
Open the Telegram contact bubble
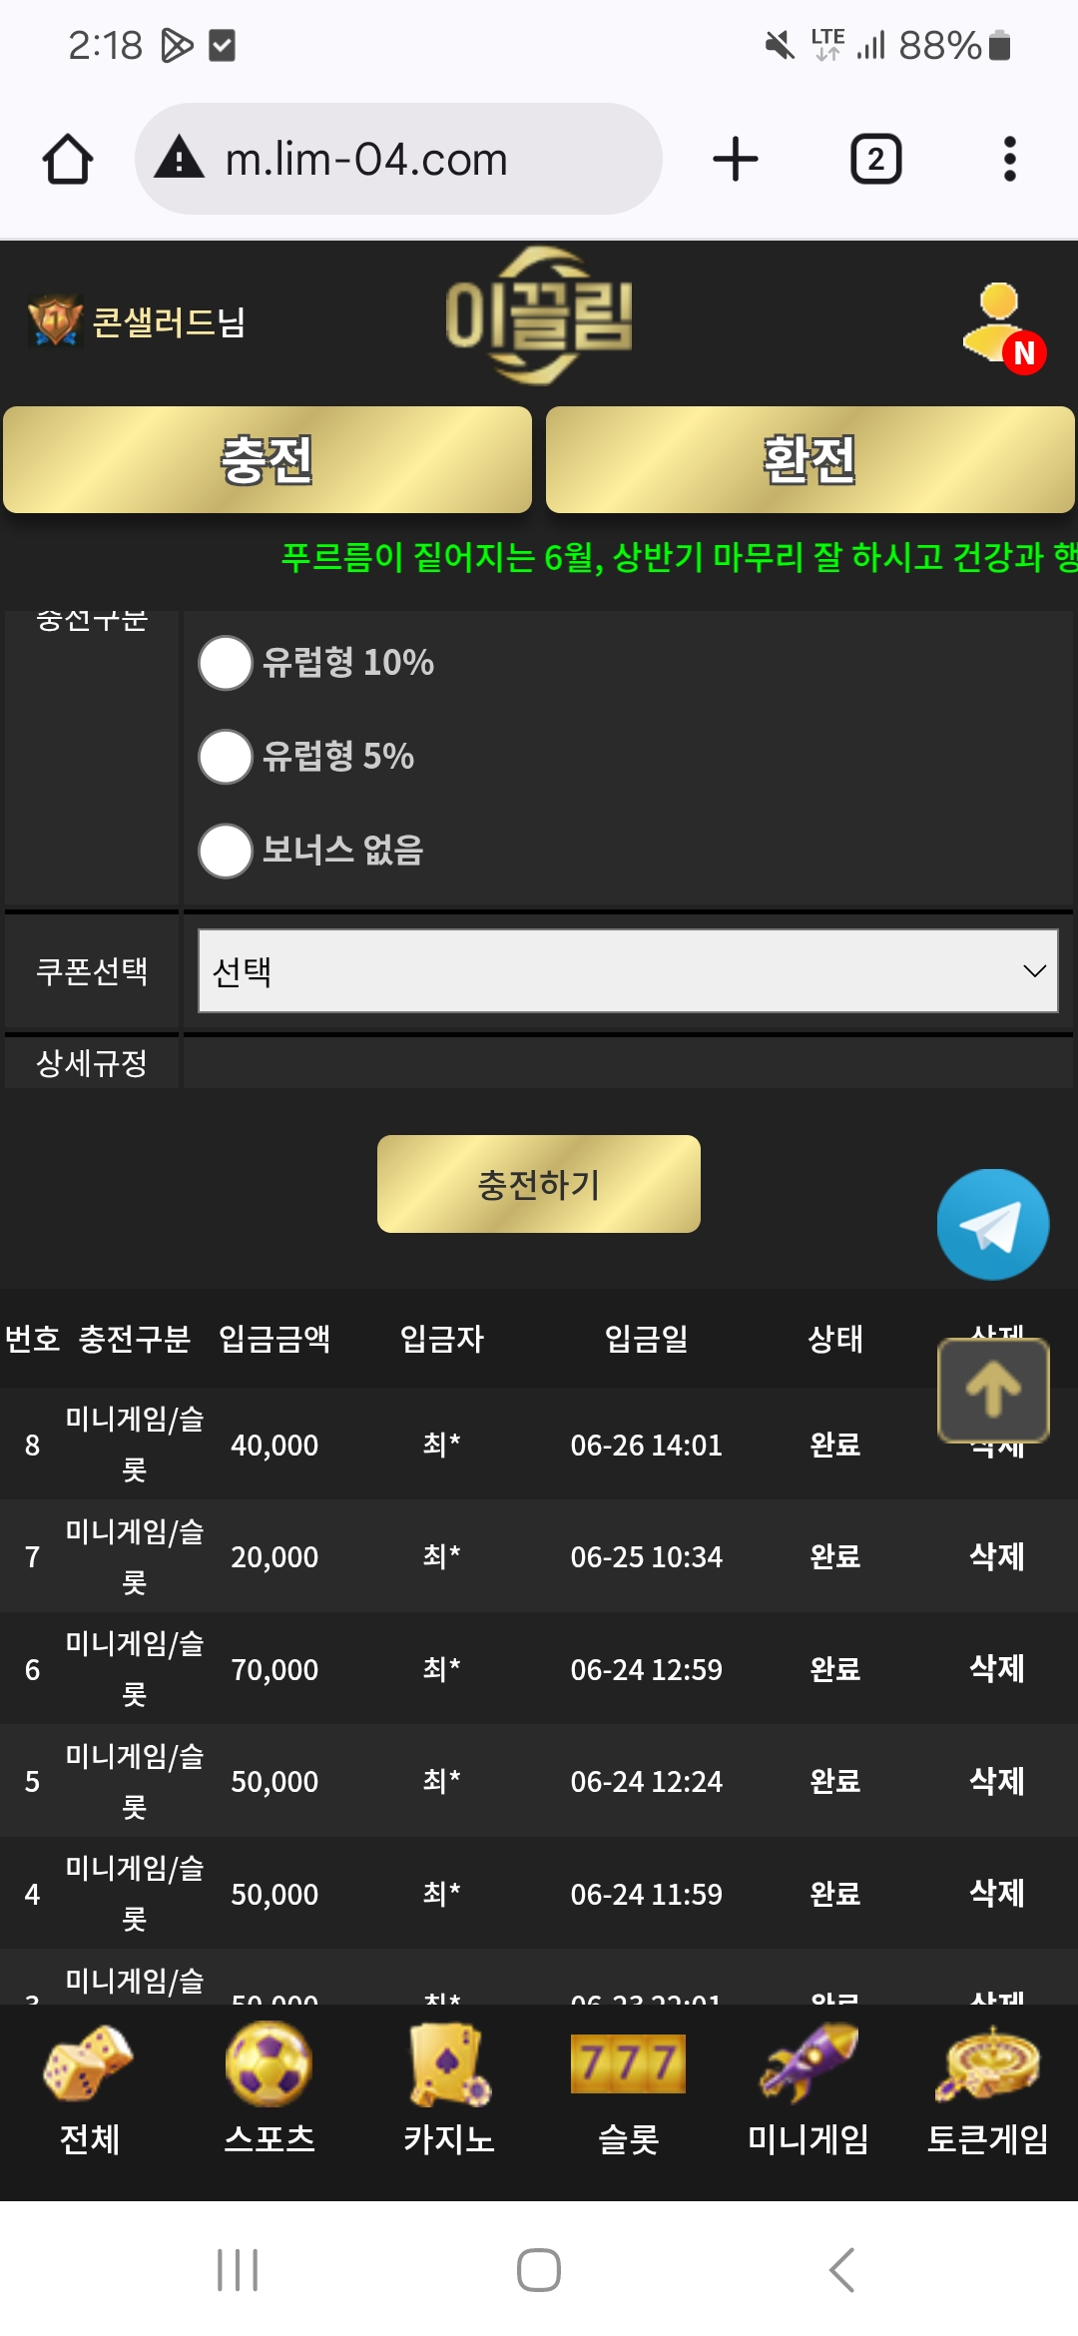(992, 1224)
